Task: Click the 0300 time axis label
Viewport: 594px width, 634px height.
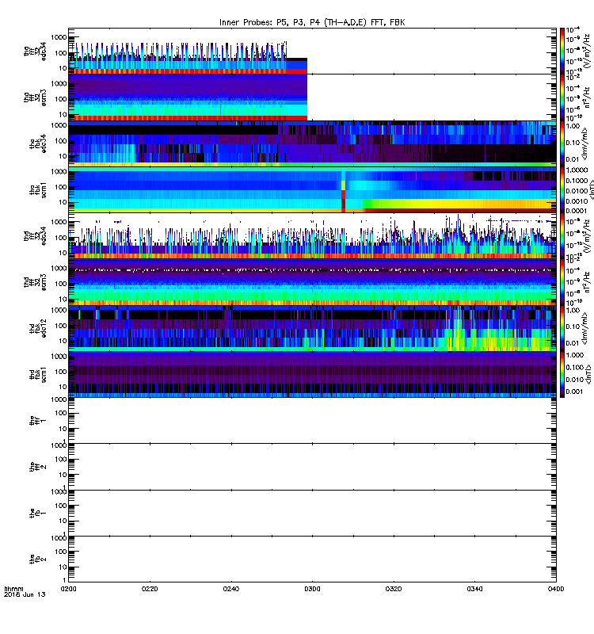Action: [312, 589]
